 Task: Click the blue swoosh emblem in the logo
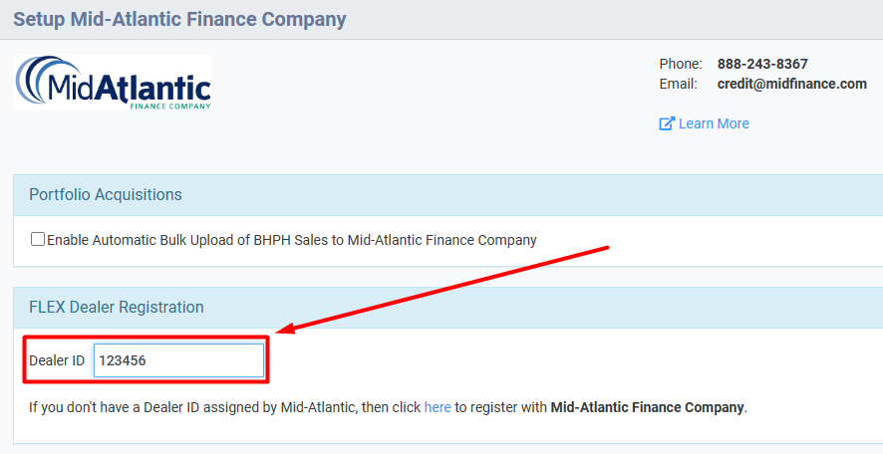pyautogui.click(x=35, y=79)
